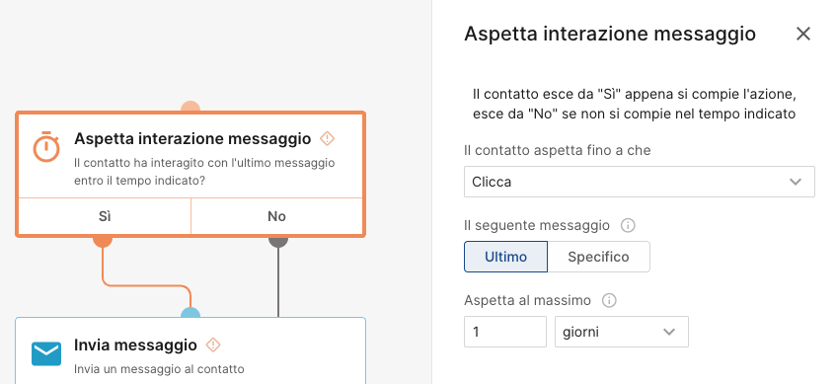Click the chevron arrow of the Clicca dropdown

796,182
